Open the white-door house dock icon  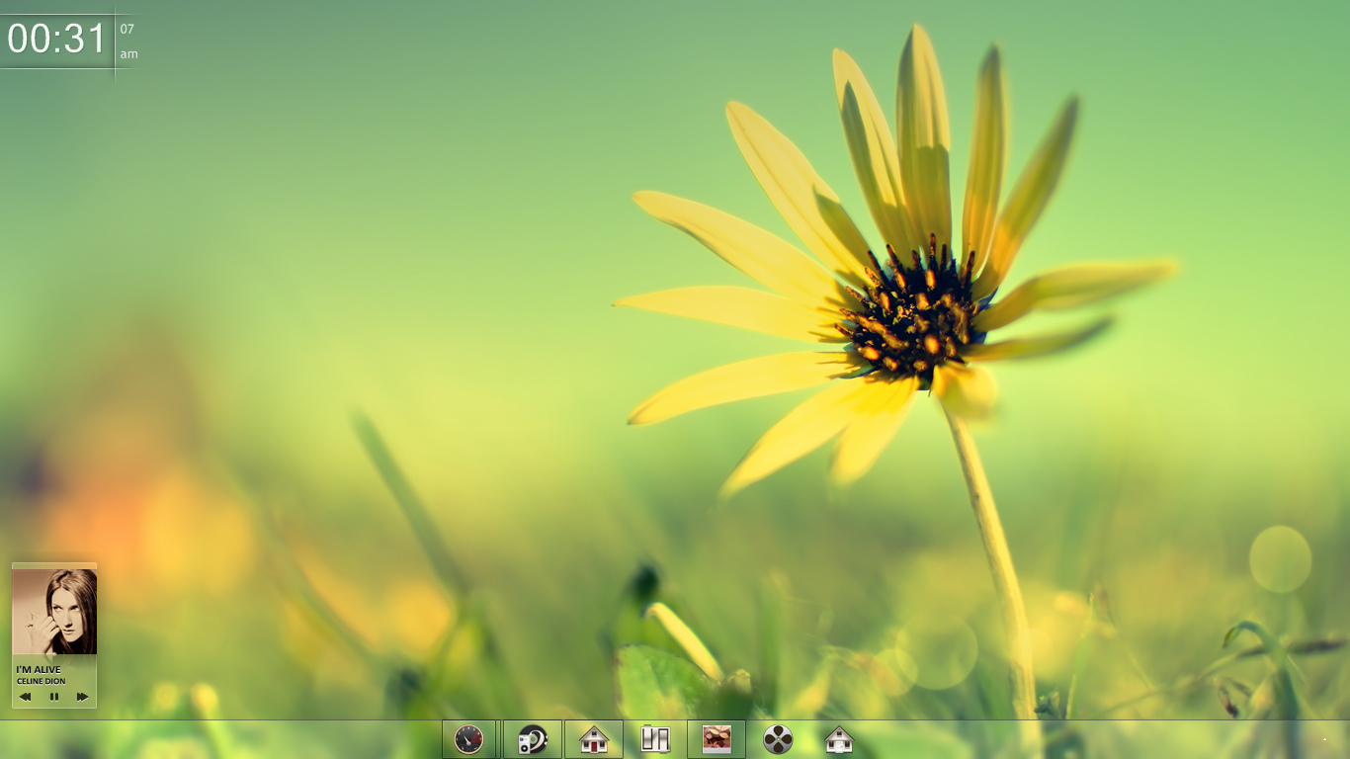point(839,739)
